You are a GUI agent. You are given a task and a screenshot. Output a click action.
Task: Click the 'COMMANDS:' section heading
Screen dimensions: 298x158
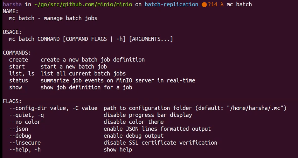(x=17, y=53)
